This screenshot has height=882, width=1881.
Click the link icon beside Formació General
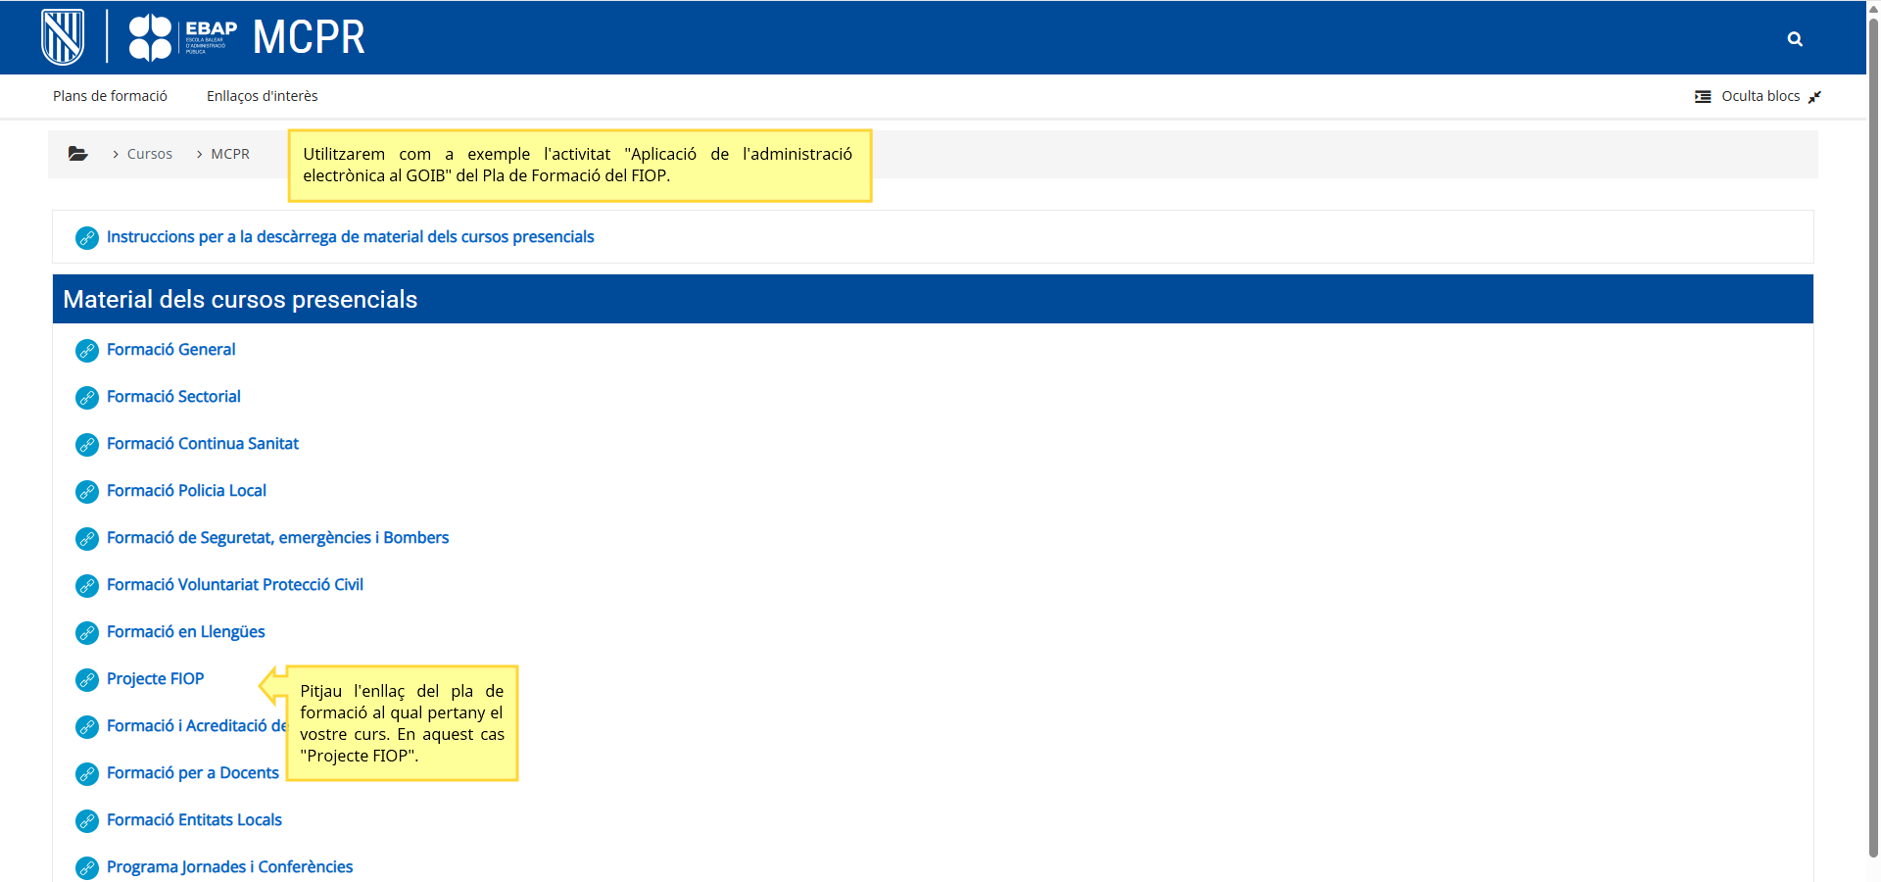87,351
